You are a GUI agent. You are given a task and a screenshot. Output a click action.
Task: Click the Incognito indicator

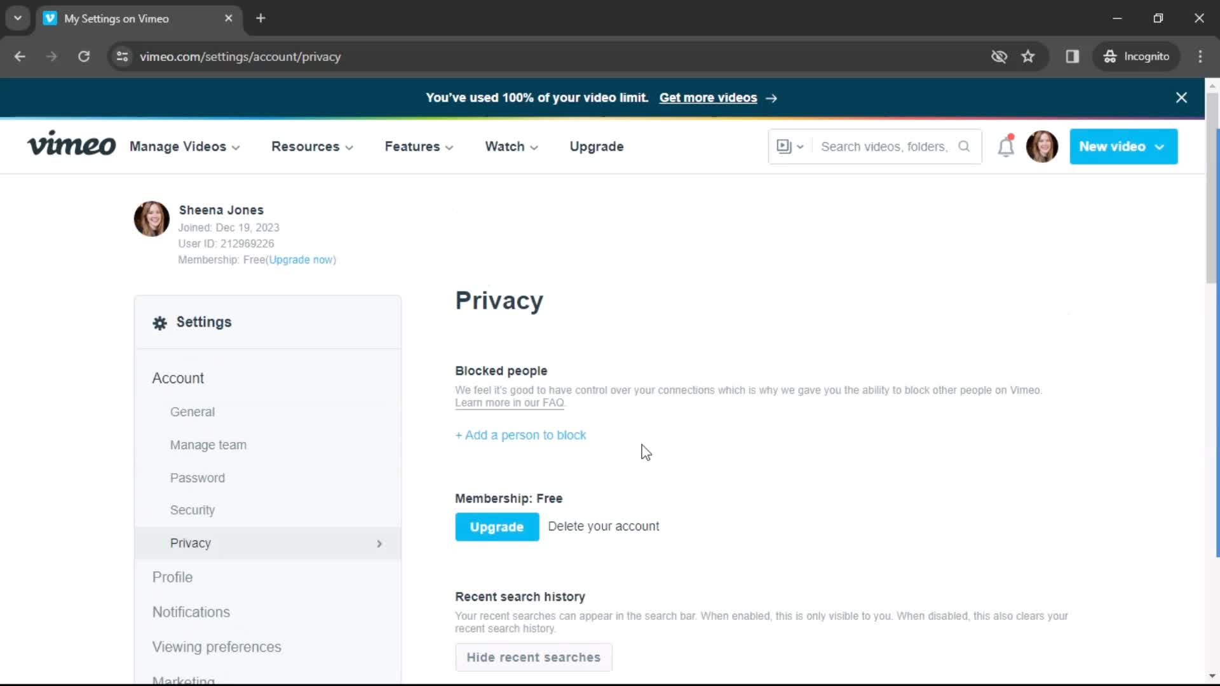click(1137, 57)
